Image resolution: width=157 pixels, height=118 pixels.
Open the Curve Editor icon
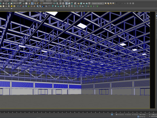(69, 3)
